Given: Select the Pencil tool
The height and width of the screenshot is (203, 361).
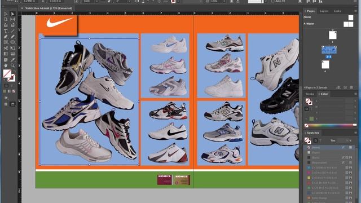Looking at the screenshot, I should click(12, 37).
